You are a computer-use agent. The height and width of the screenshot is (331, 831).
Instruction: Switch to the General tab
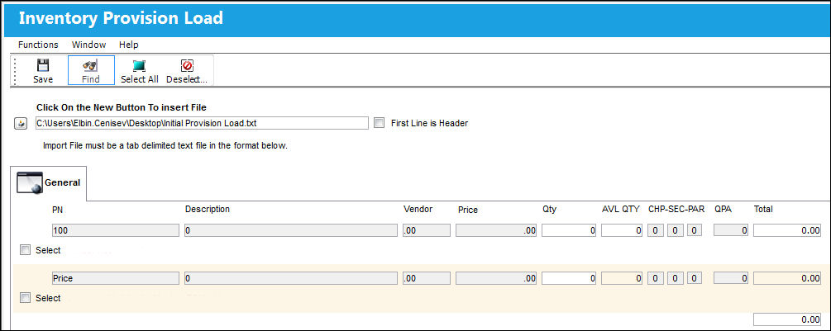coord(49,183)
